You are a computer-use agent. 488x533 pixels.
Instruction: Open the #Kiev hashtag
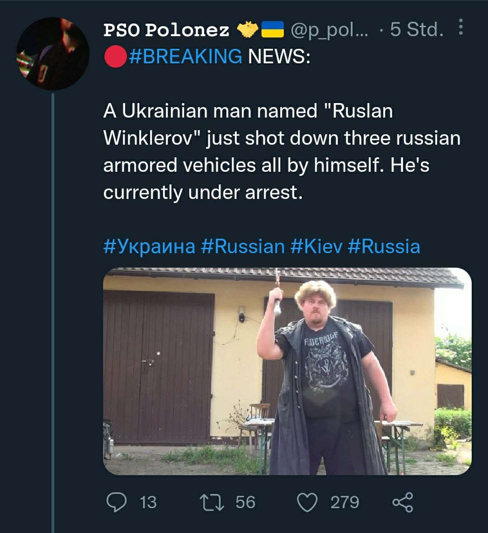coord(316,247)
